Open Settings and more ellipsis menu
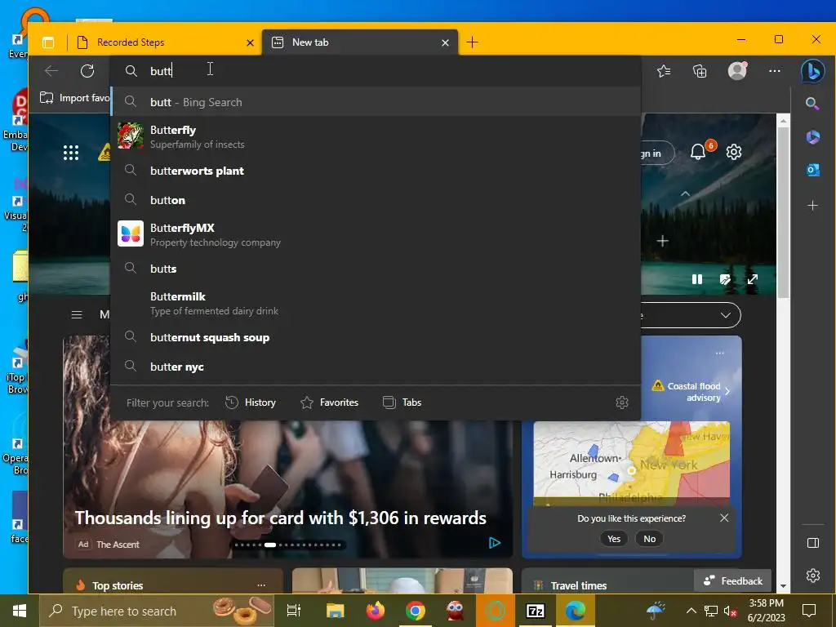 775,71
